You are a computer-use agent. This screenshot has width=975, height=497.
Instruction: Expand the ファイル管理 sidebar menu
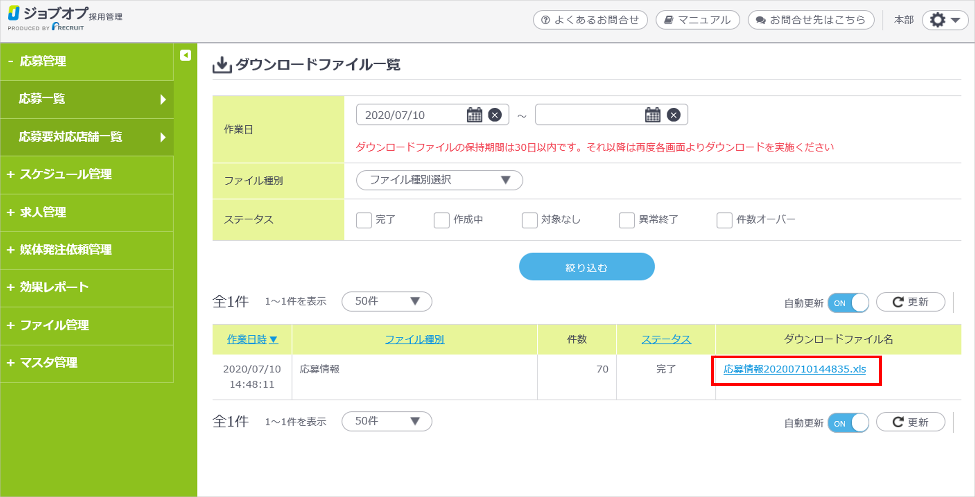point(55,325)
